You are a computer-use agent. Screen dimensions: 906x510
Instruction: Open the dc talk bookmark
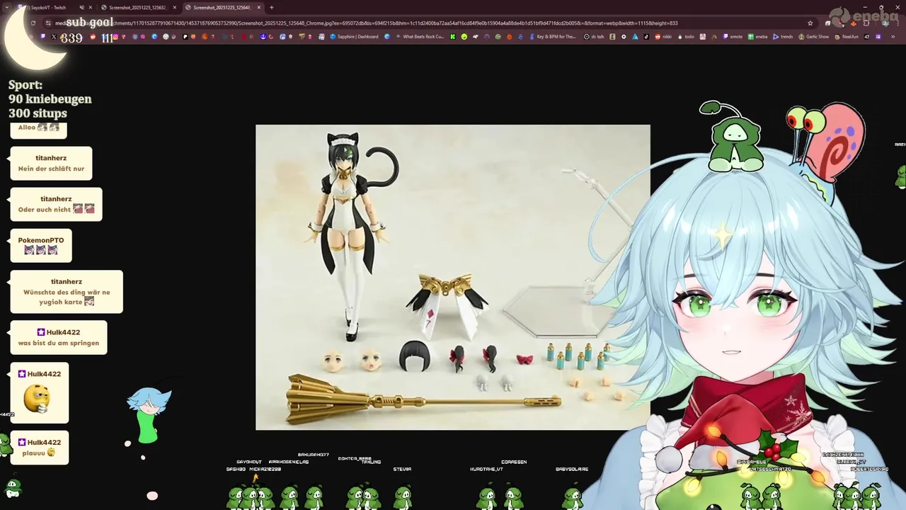pyautogui.click(x=594, y=36)
